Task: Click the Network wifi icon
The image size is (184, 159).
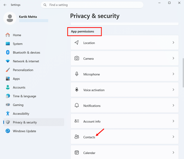Action: (x=8, y=61)
